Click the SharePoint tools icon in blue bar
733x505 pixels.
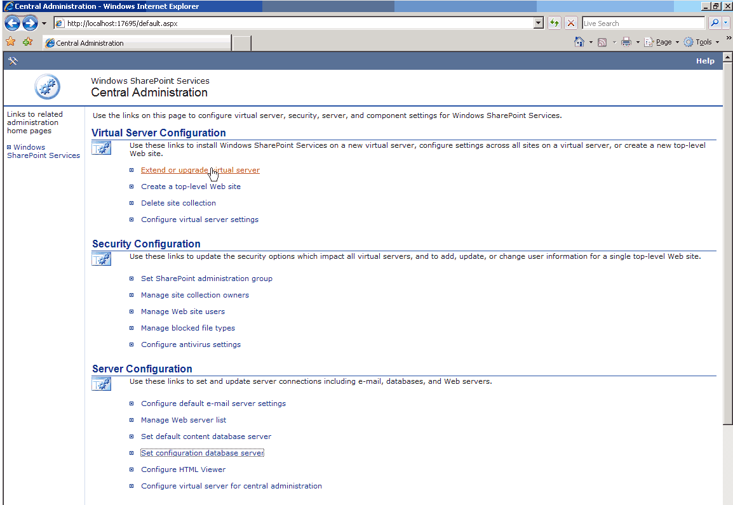[x=13, y=61]
